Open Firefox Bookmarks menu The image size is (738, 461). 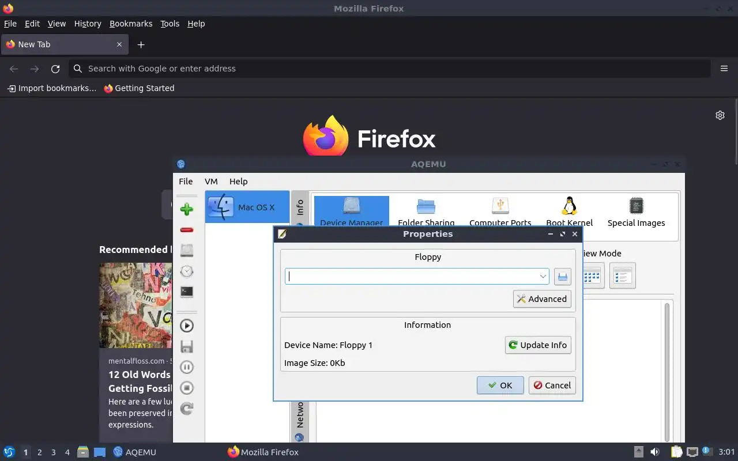click(131, 24)
